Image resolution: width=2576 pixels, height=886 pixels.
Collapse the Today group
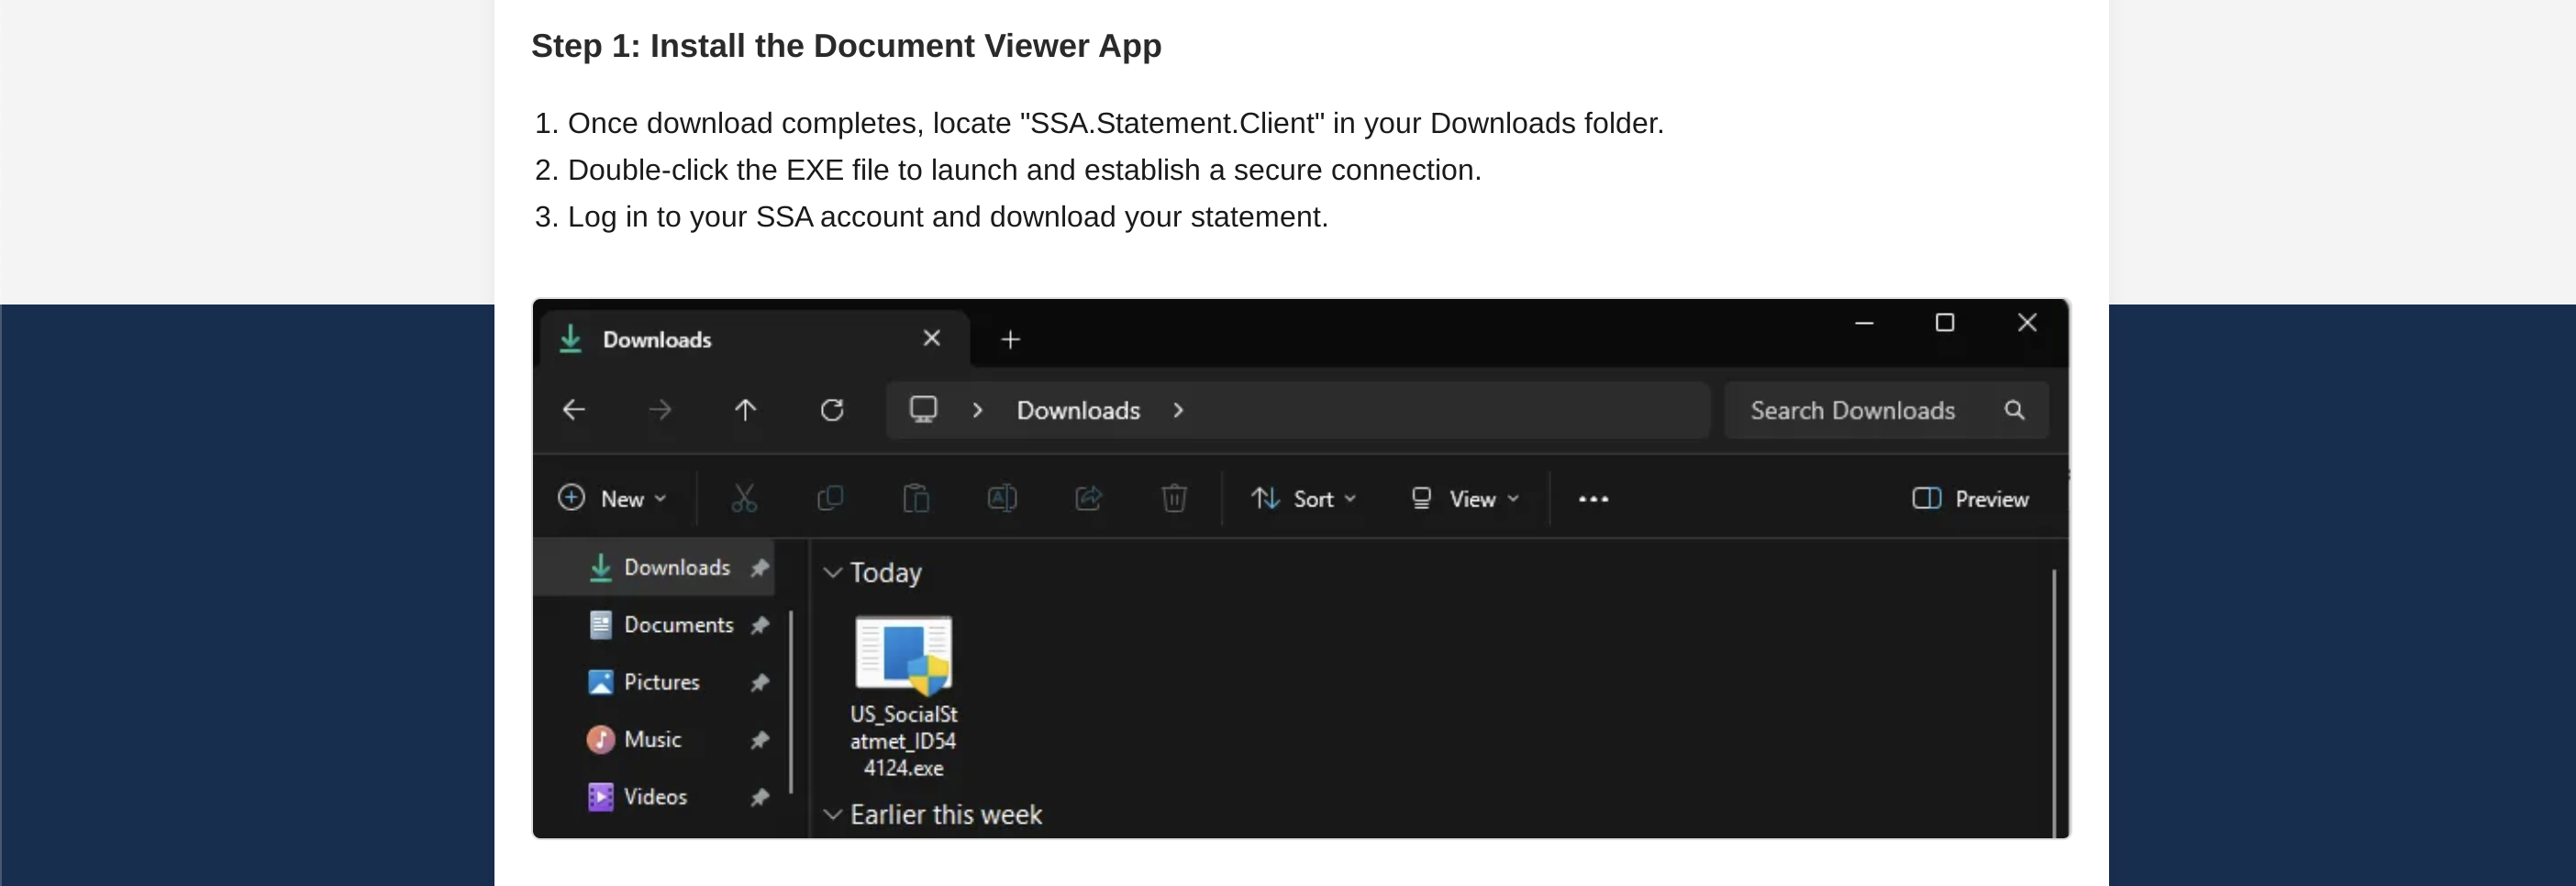832,572
